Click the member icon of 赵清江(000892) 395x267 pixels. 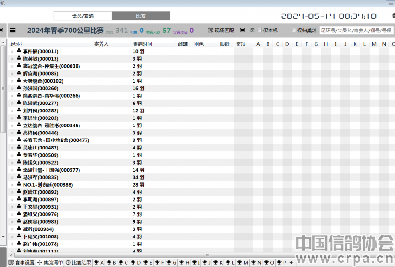(19, 191)
